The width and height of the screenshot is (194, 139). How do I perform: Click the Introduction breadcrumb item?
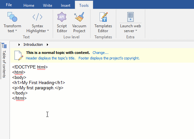coord(33,44)
